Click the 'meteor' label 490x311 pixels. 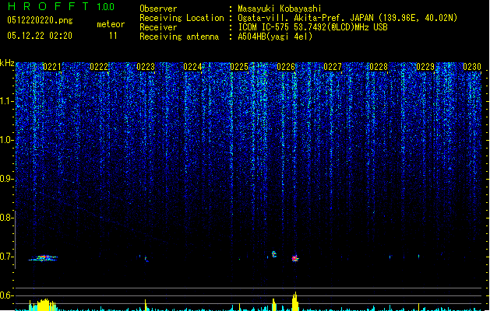point(111,24)
